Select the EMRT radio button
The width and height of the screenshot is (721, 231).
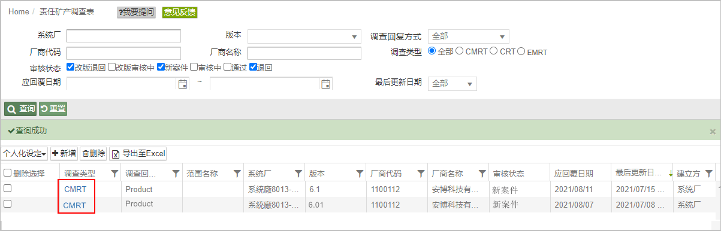[x=521, y=51]
